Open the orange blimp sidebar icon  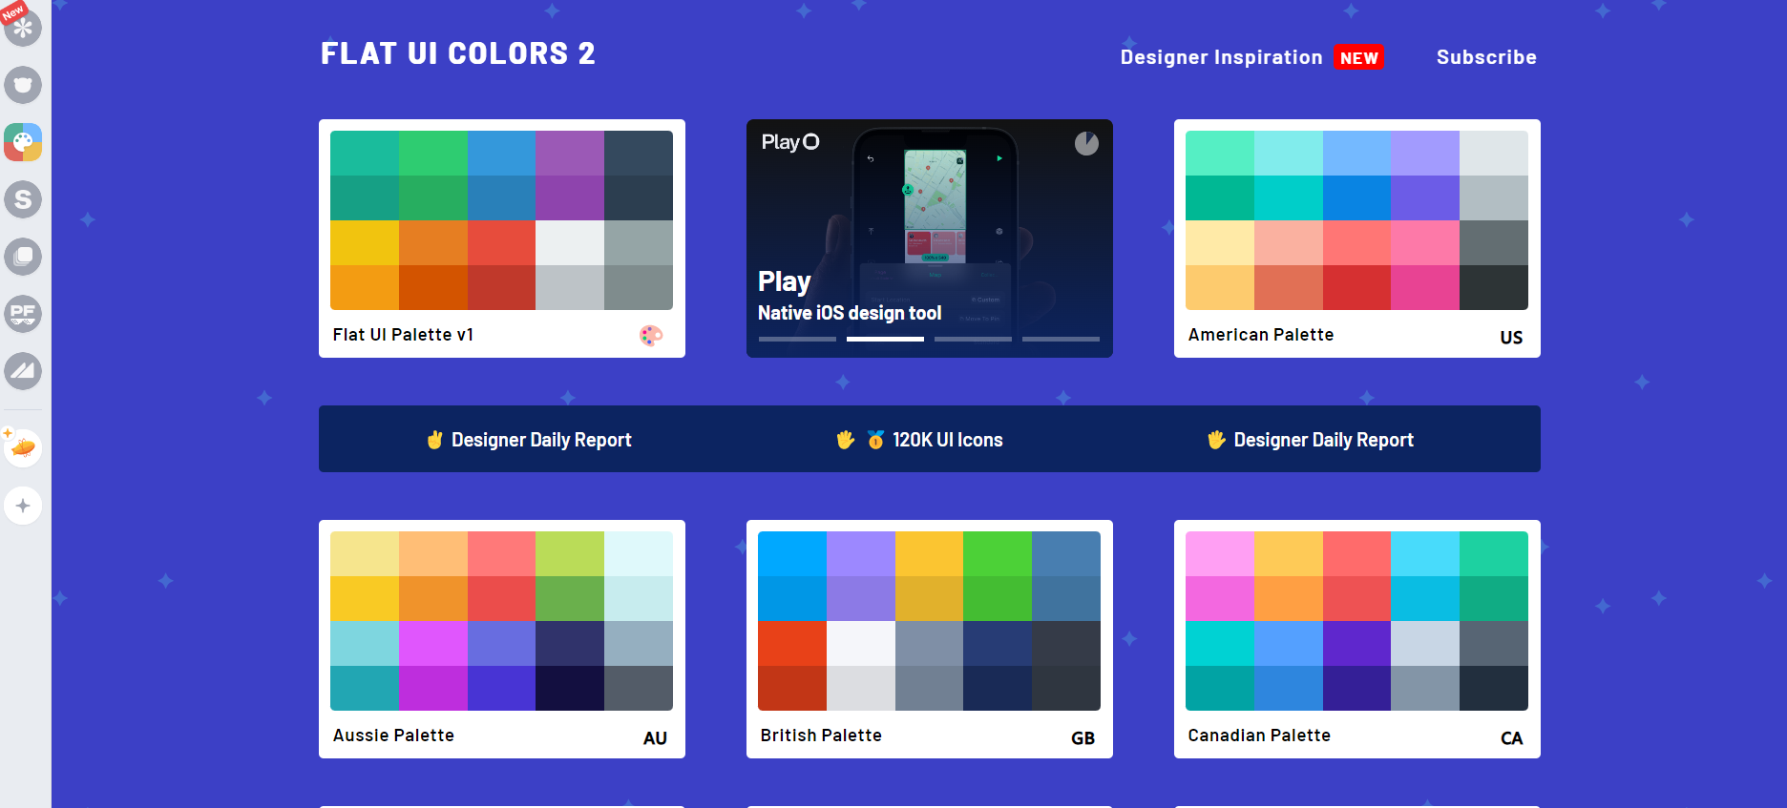coord(23,447)
